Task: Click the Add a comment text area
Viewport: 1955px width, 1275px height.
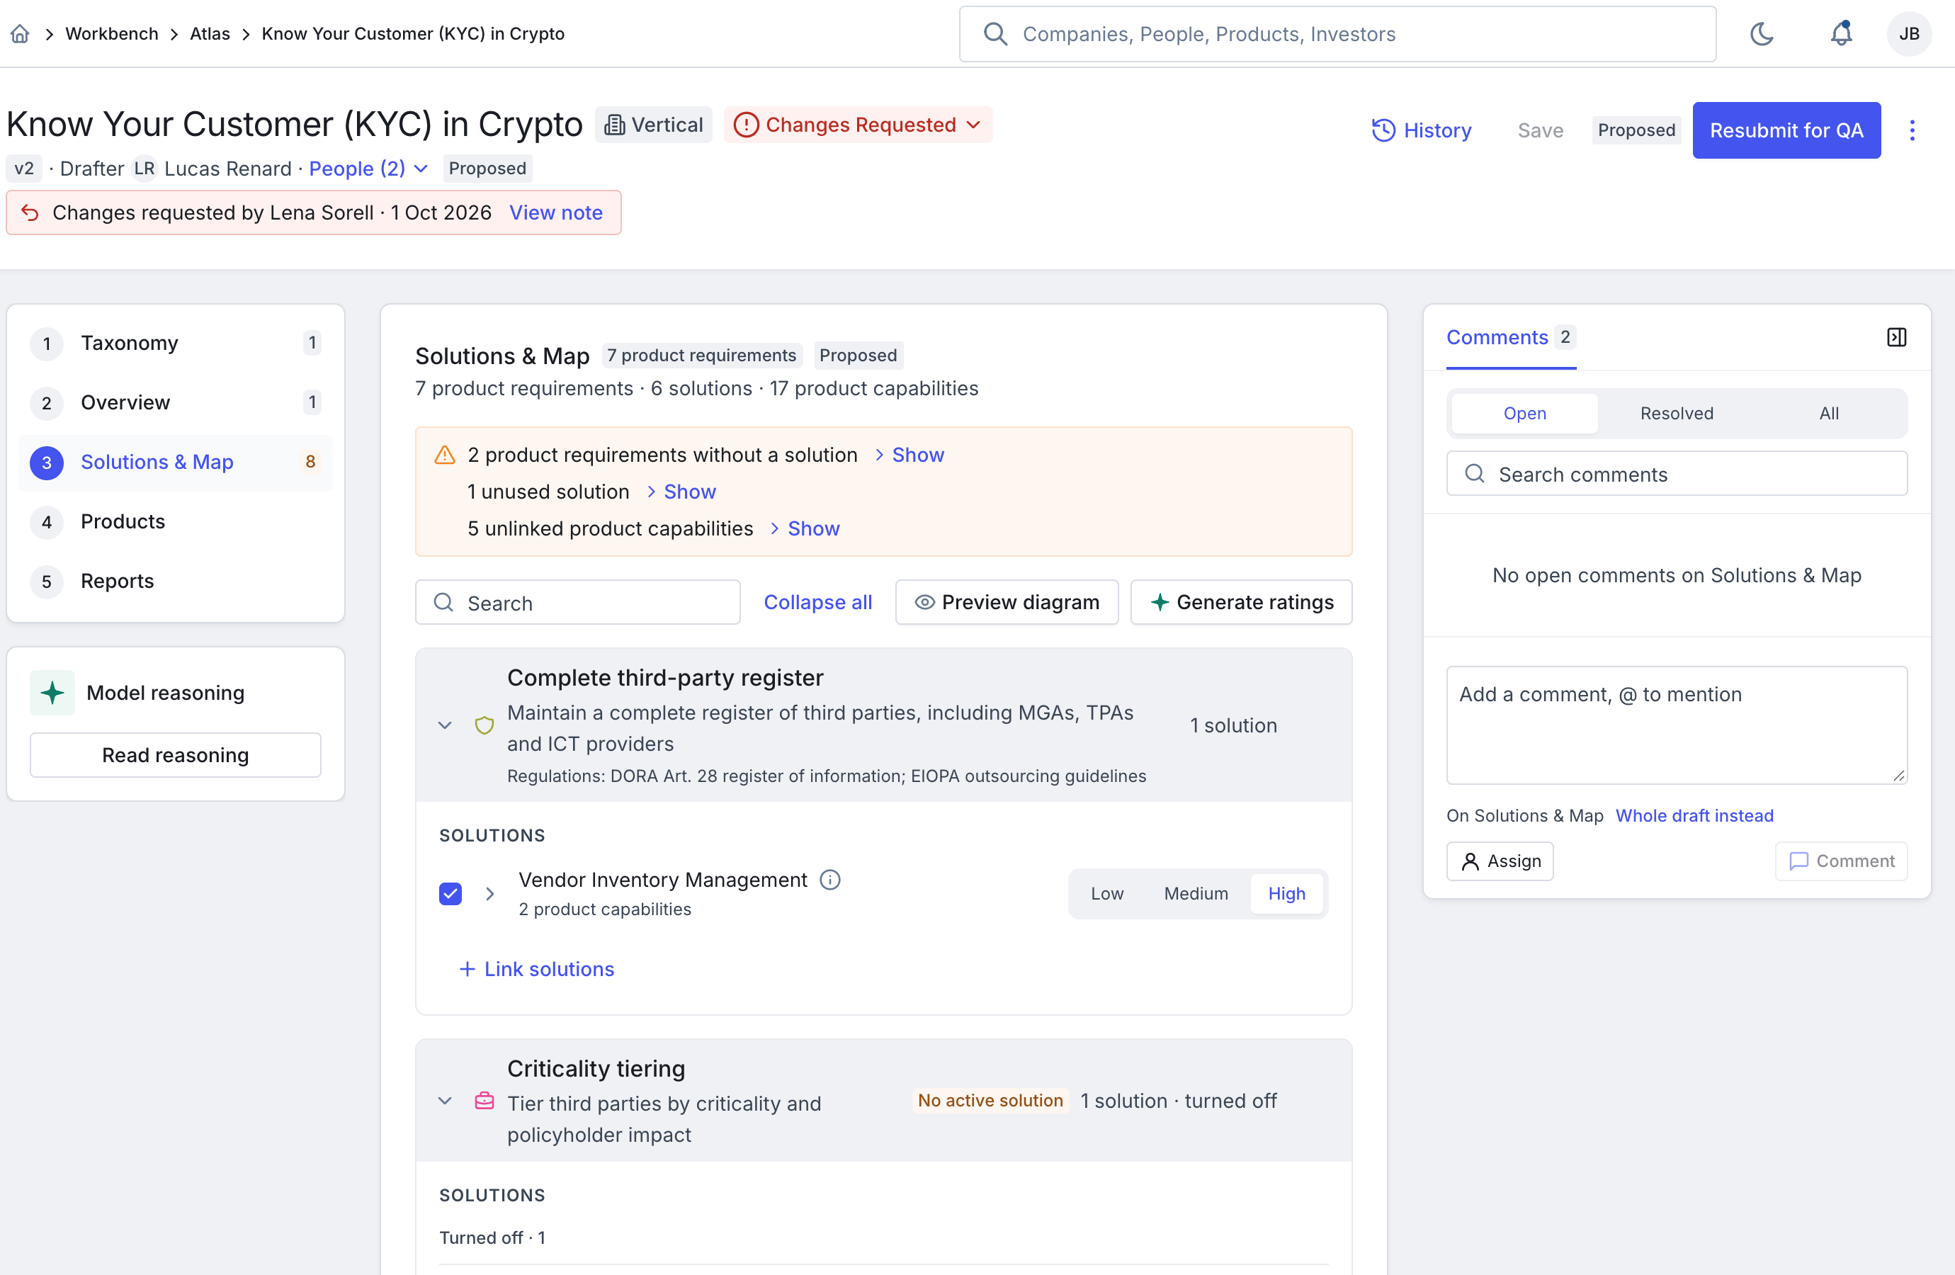Action: [1677, 725]
